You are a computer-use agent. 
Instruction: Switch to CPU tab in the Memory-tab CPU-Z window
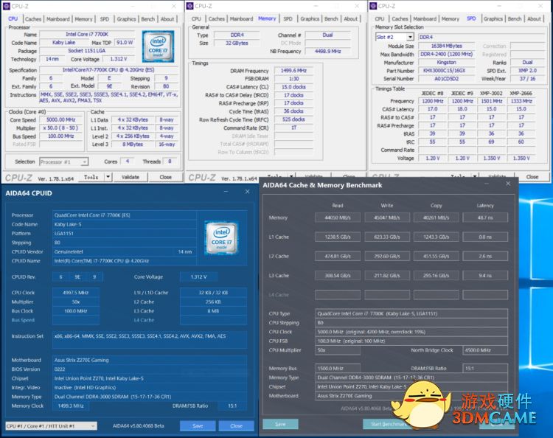click(196, 19)
